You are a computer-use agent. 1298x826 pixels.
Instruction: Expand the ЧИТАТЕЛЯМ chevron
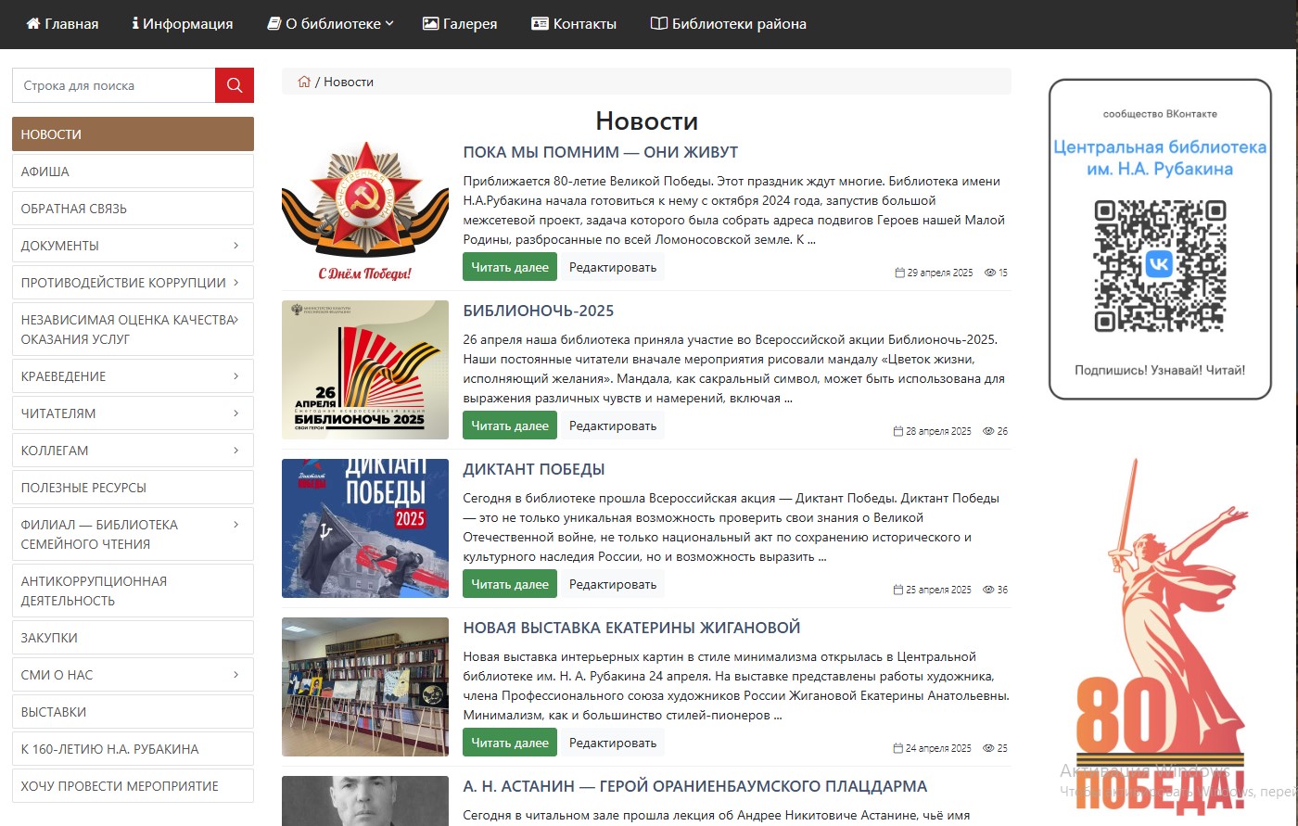click(x=235, y=413)
